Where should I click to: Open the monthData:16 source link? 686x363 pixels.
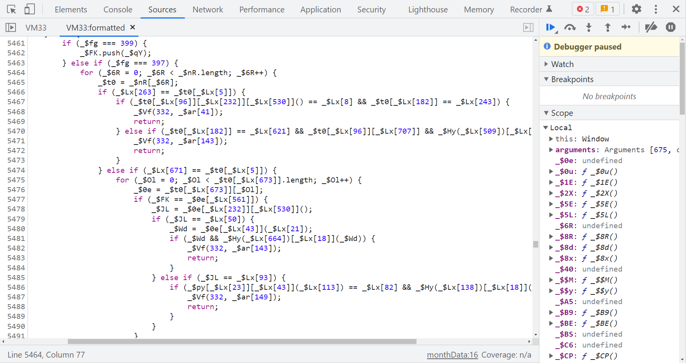click(x=452, y=355)
